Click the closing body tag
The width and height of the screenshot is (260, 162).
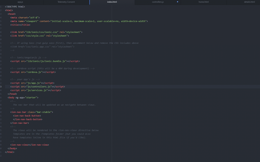(12, 148)
